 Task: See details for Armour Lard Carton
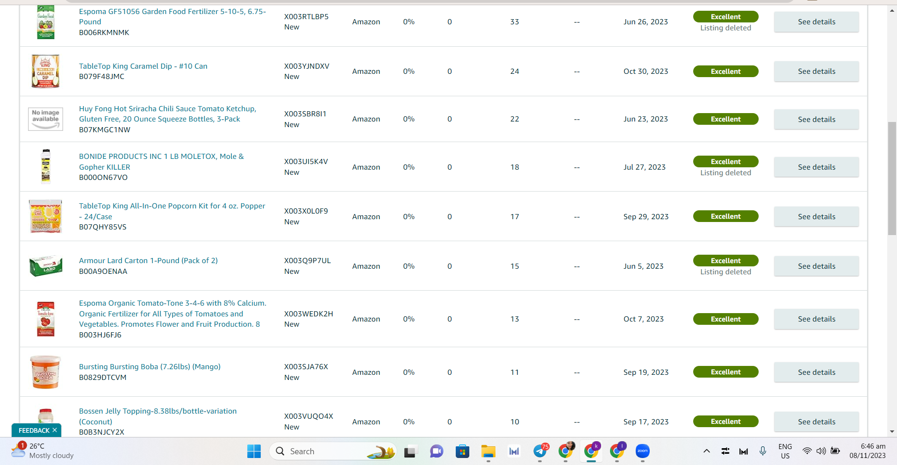tap(816, 266)
